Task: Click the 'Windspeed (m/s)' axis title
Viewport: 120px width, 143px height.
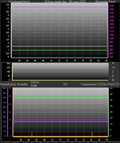Action: coord(19,1)
